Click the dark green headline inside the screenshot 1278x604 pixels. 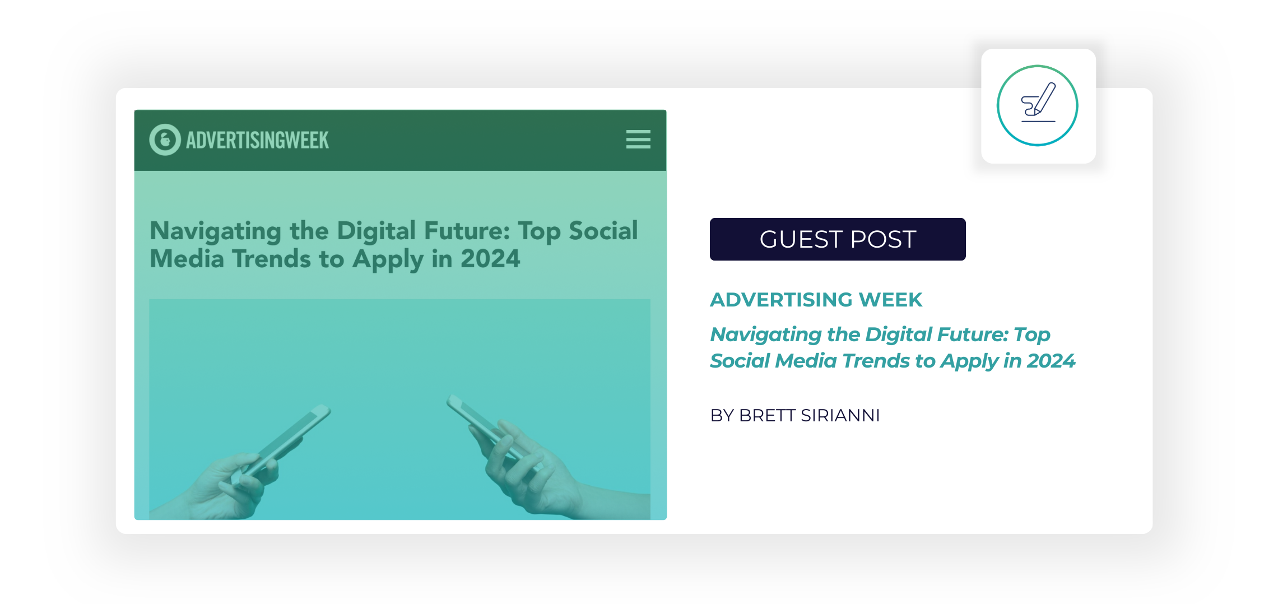[x=393, y=245]
